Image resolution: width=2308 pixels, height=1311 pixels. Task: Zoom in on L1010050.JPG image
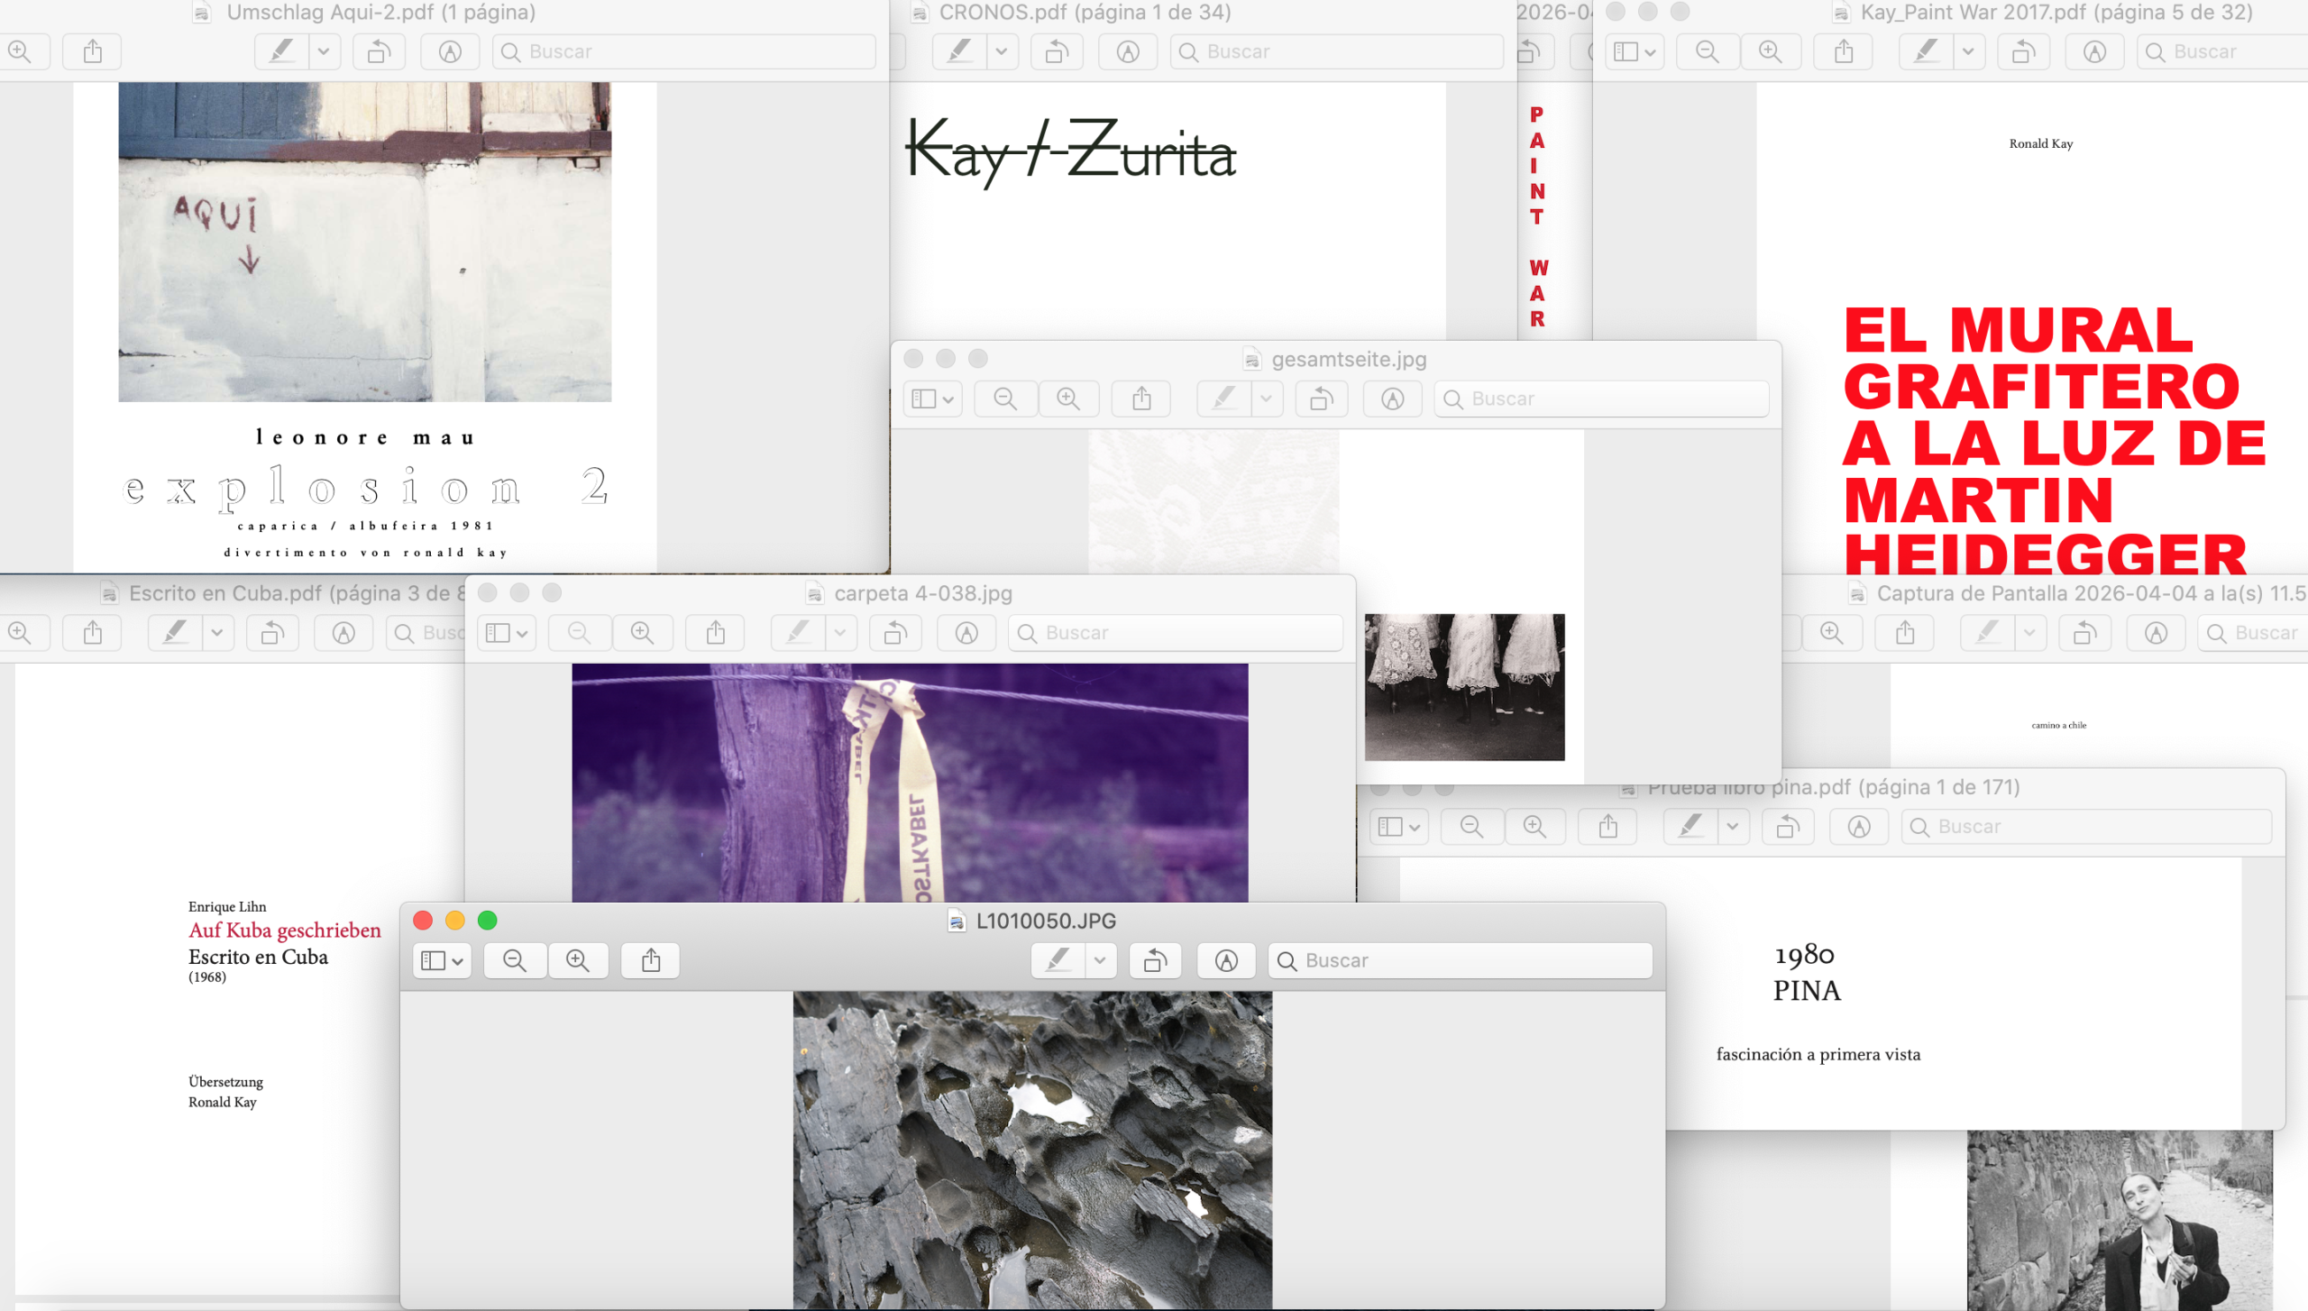(578, 960)
